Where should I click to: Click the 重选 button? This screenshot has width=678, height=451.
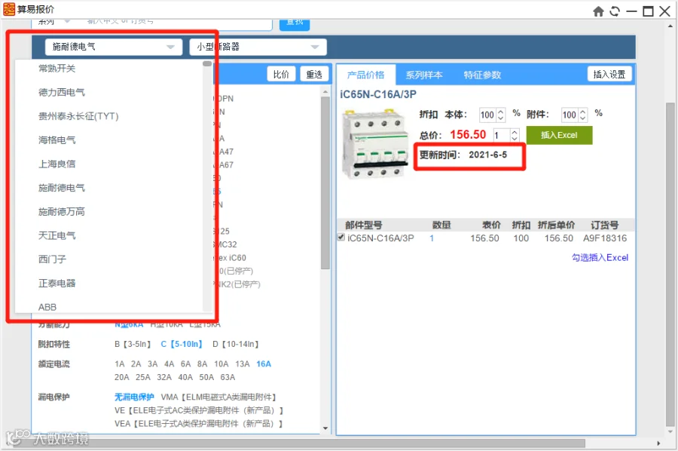[x=314, y=75]
